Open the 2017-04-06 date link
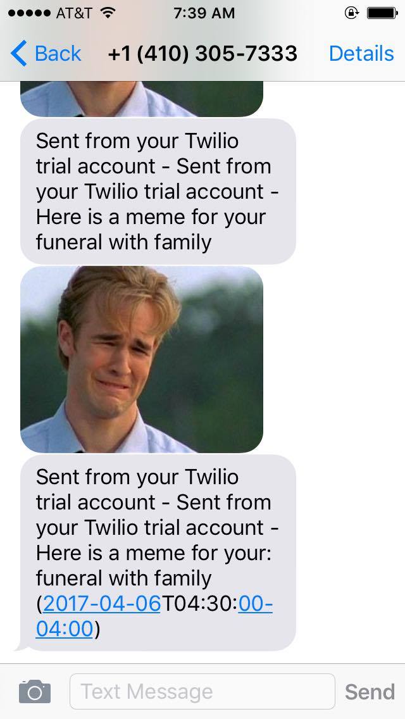405x719 pixels. click(102, 603)
